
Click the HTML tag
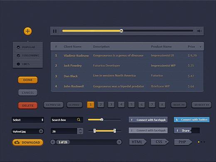tap(138, 142)
